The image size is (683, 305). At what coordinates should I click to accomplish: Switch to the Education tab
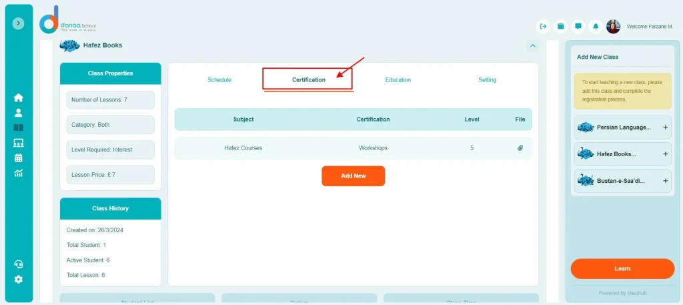point(398,79)
